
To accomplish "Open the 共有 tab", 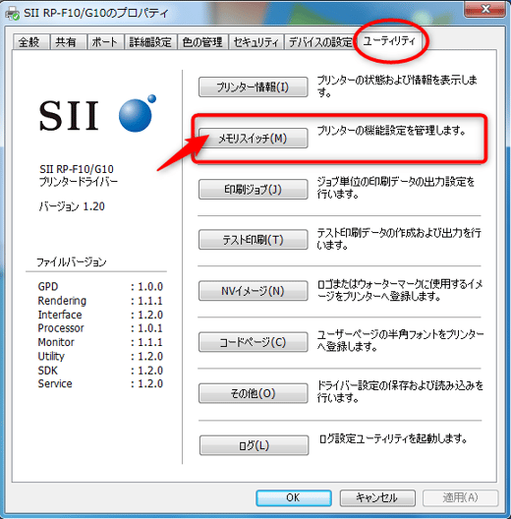I will [x=68, y=42].
